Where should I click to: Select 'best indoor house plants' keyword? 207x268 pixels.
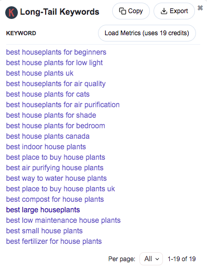tap(46, 147)
